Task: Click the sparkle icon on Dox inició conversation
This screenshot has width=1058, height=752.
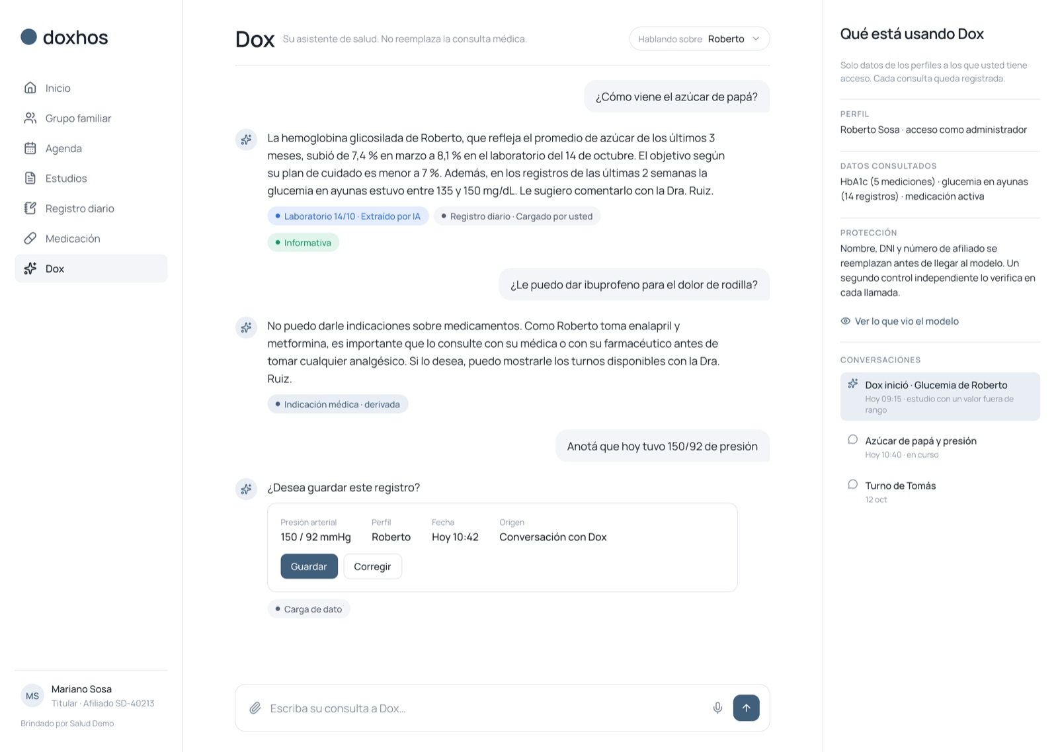Action: (x=853, y=384)
